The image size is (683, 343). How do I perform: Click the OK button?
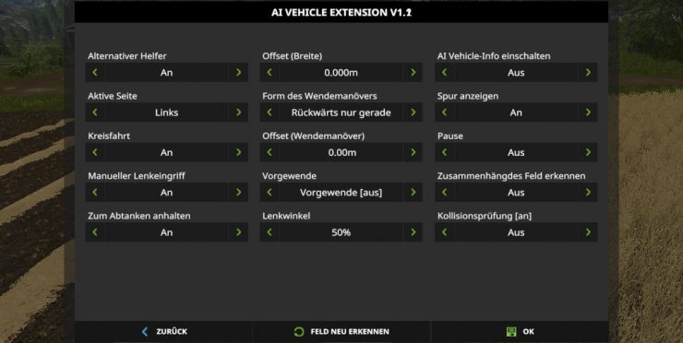point(520,332)
